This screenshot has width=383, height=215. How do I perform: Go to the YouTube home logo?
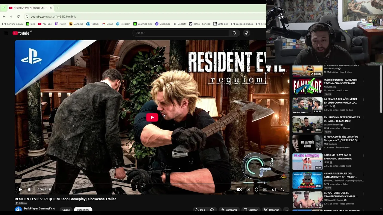(x=21, y=33)
